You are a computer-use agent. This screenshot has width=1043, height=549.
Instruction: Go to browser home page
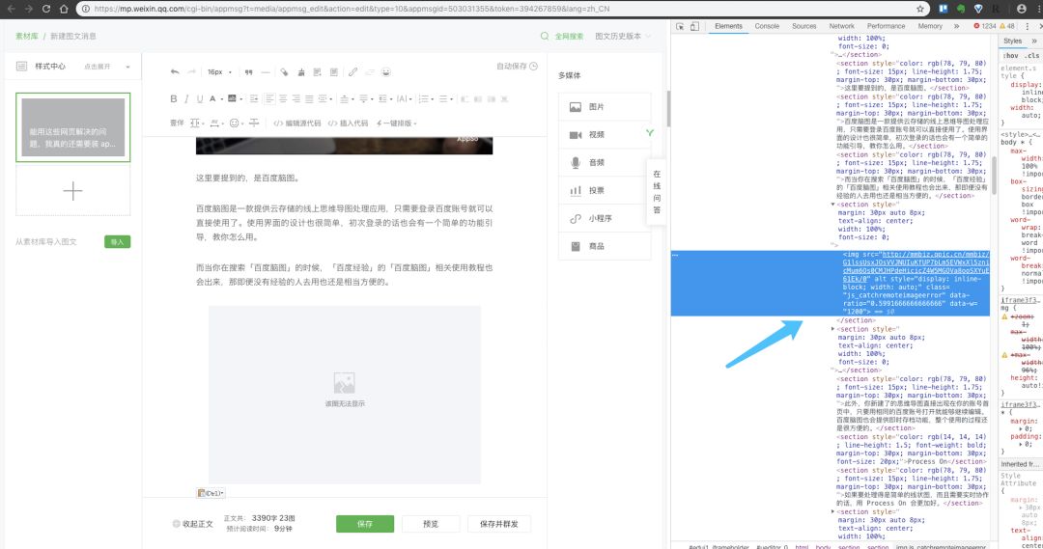click(x=63, y=9)
